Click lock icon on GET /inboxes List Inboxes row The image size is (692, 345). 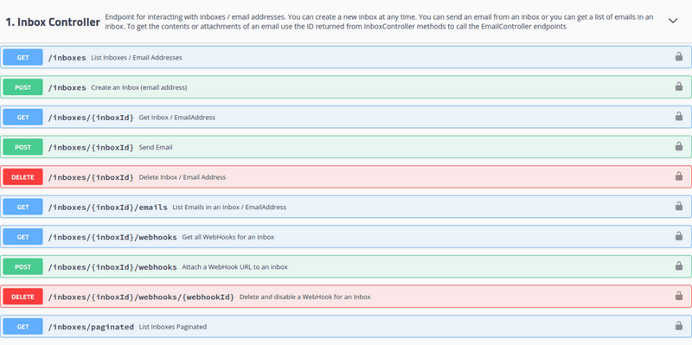tap(679, 56)
